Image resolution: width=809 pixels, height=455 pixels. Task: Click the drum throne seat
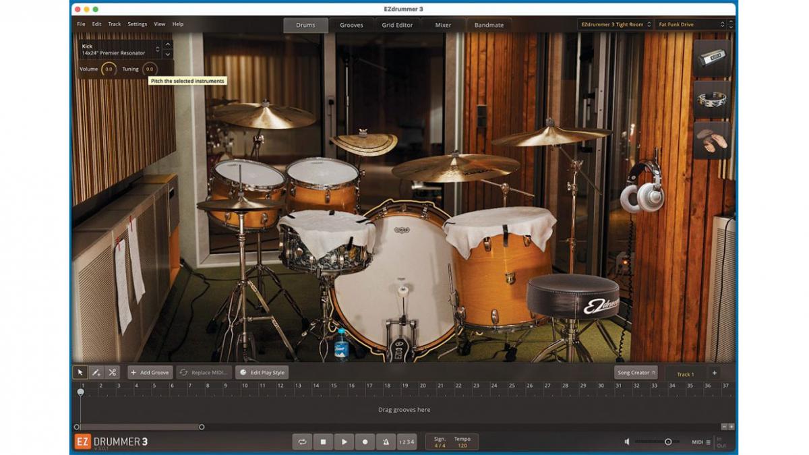tap(573, 297)
